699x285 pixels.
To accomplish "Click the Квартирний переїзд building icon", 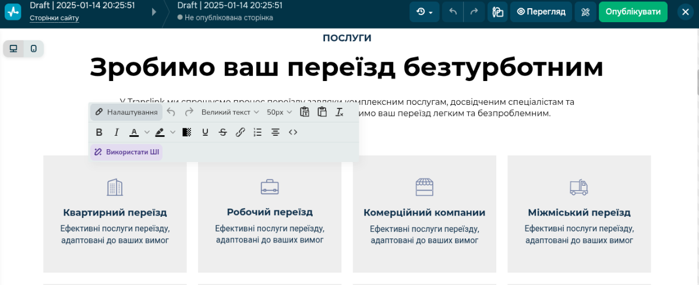I will (x=115, y=187).
